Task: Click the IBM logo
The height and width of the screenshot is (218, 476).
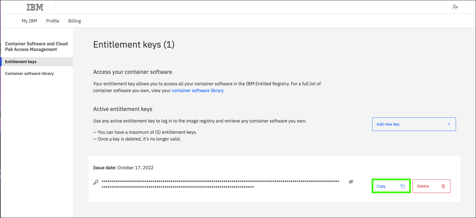Action: [x=35, y=7]
